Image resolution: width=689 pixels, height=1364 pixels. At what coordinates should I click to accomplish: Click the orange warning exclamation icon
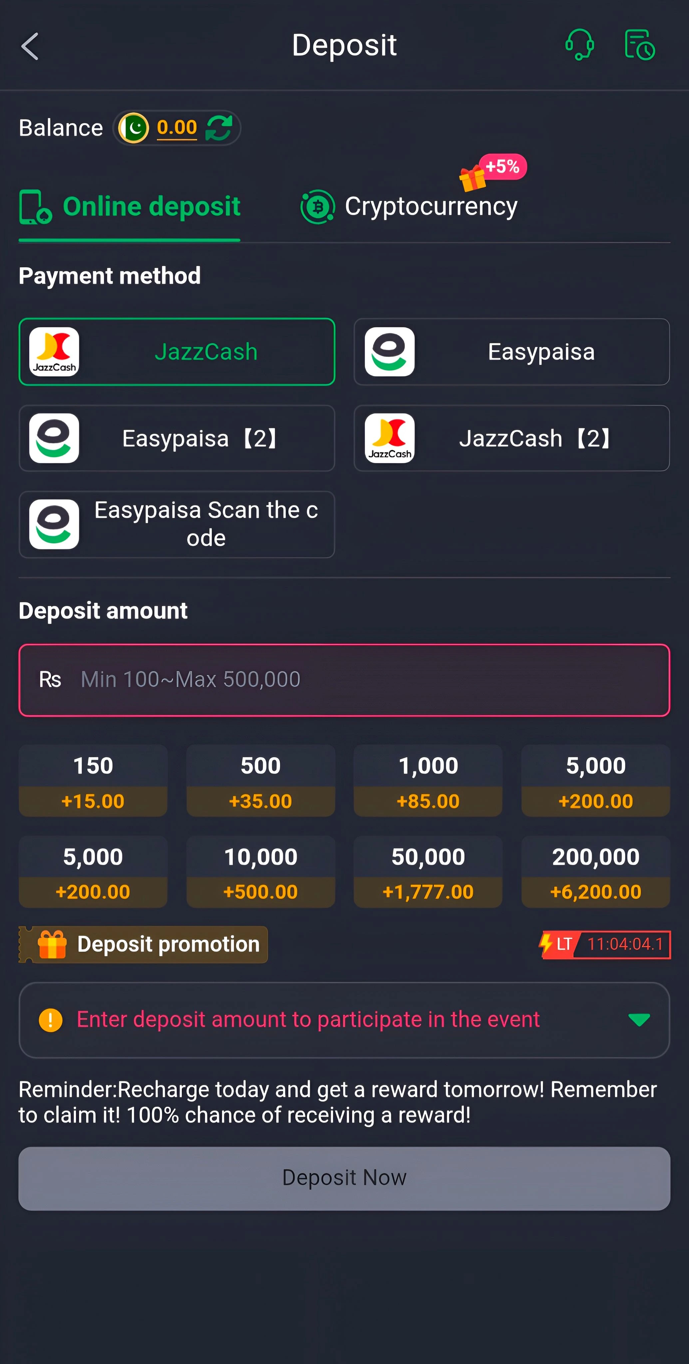(x=51, y=1020)
